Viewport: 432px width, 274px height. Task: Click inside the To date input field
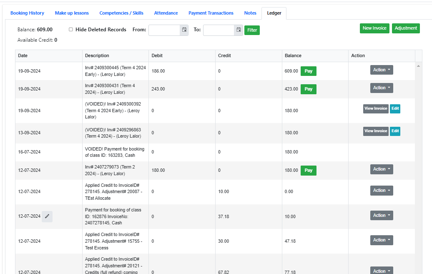(219, 30)
